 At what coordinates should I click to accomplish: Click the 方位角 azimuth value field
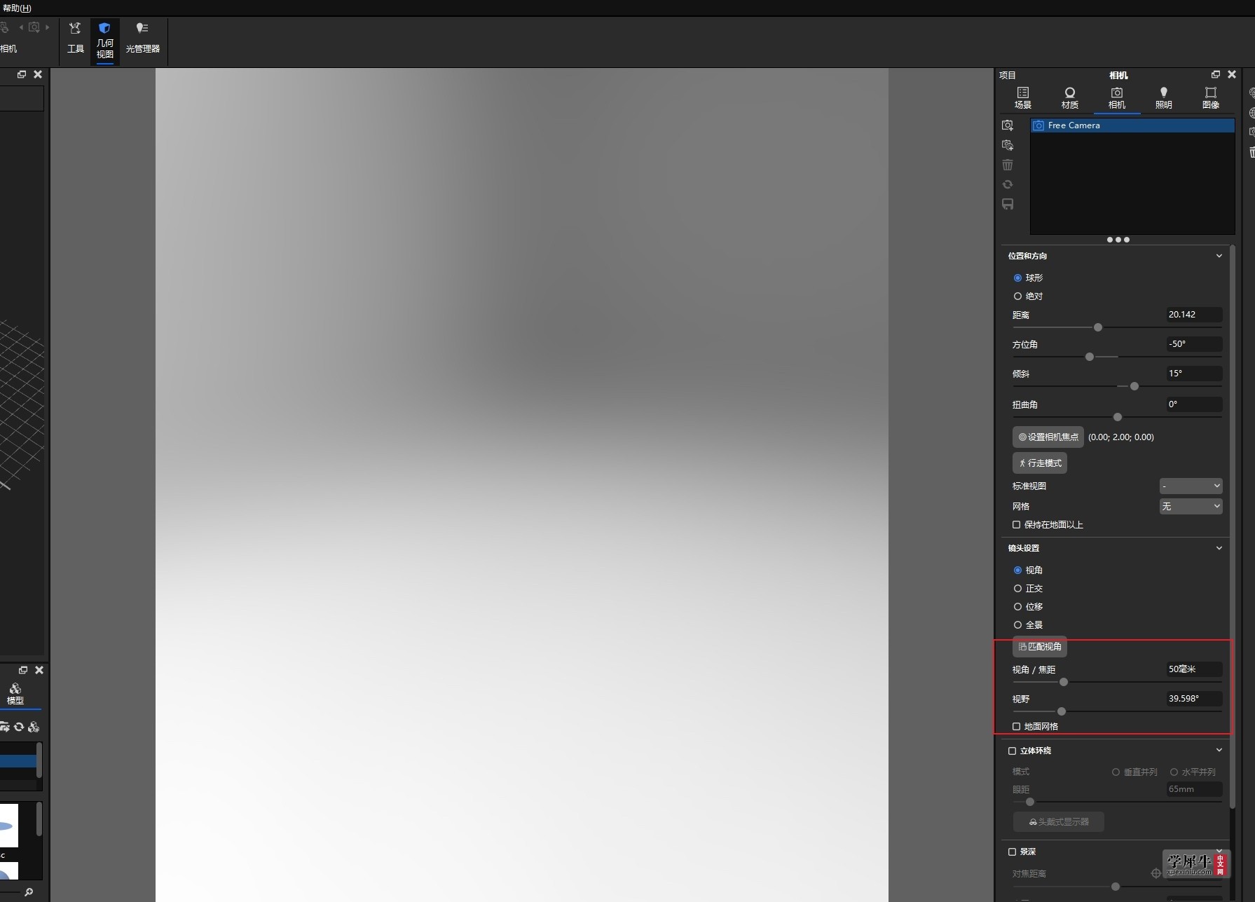(1194, 344)
